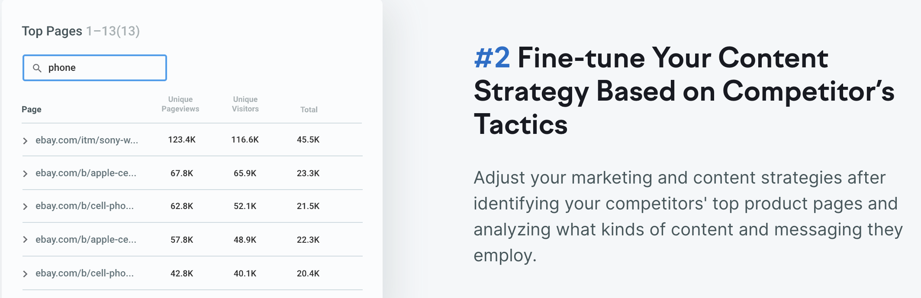Click the 123.4K pageviews value
This screenshot has height=298, width=921.
pos(180,140)
